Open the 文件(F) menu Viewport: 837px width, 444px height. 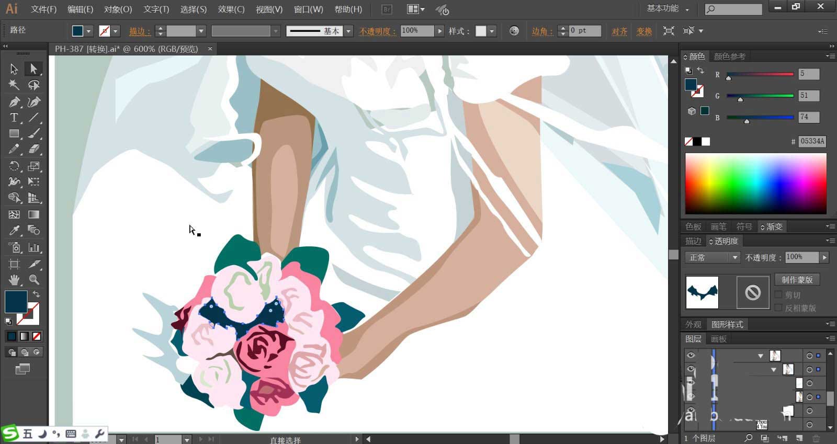click(43, 9)
